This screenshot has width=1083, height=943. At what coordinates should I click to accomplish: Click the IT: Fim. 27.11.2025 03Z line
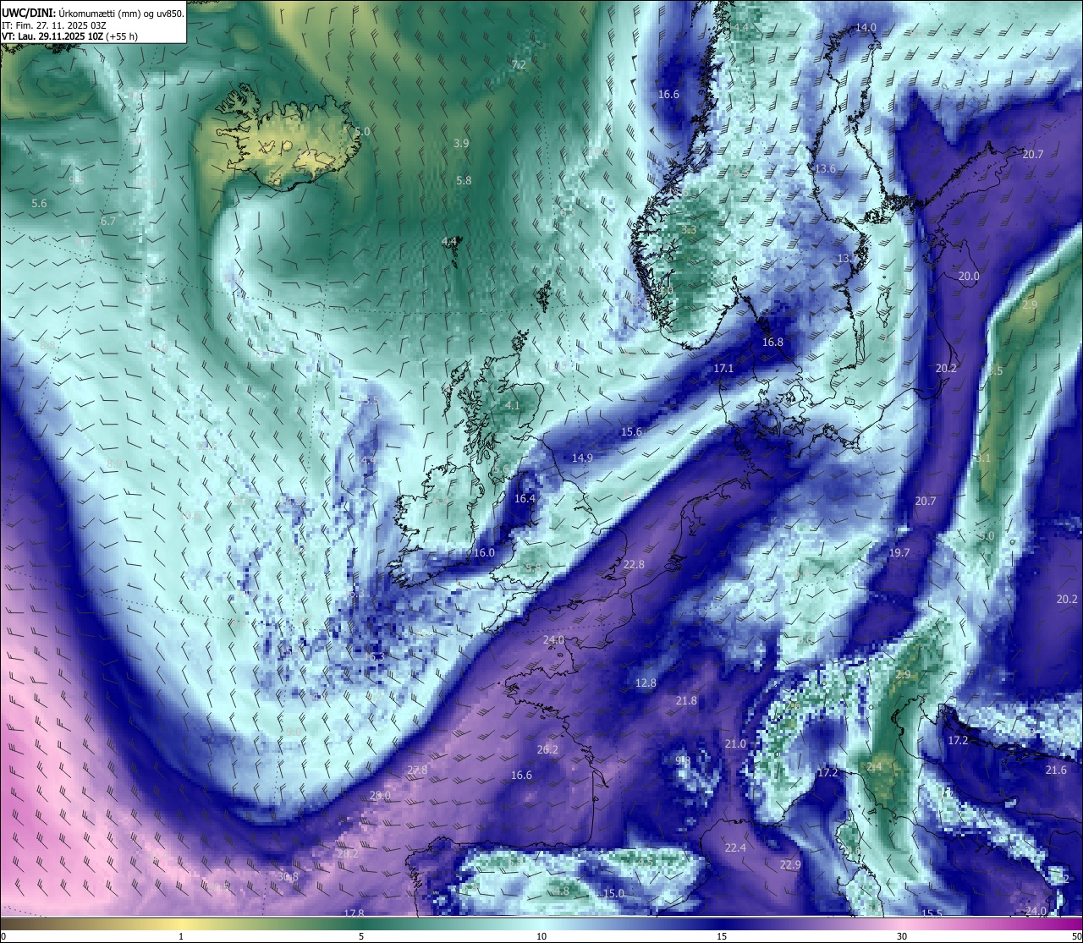(54, 25)
